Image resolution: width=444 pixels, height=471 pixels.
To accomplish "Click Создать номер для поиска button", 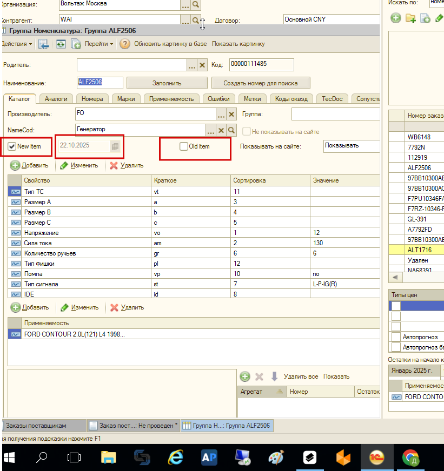I will tap(261, 83).
